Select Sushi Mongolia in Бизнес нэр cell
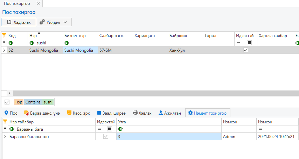Screen dimensions: 299x159 (x=80, y=50)
